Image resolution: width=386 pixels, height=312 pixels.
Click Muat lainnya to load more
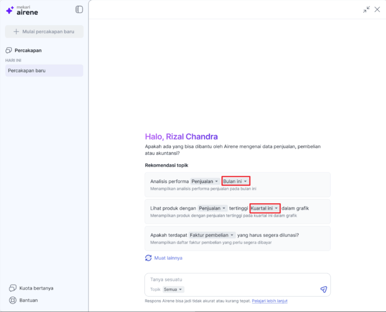pos(168,258)
